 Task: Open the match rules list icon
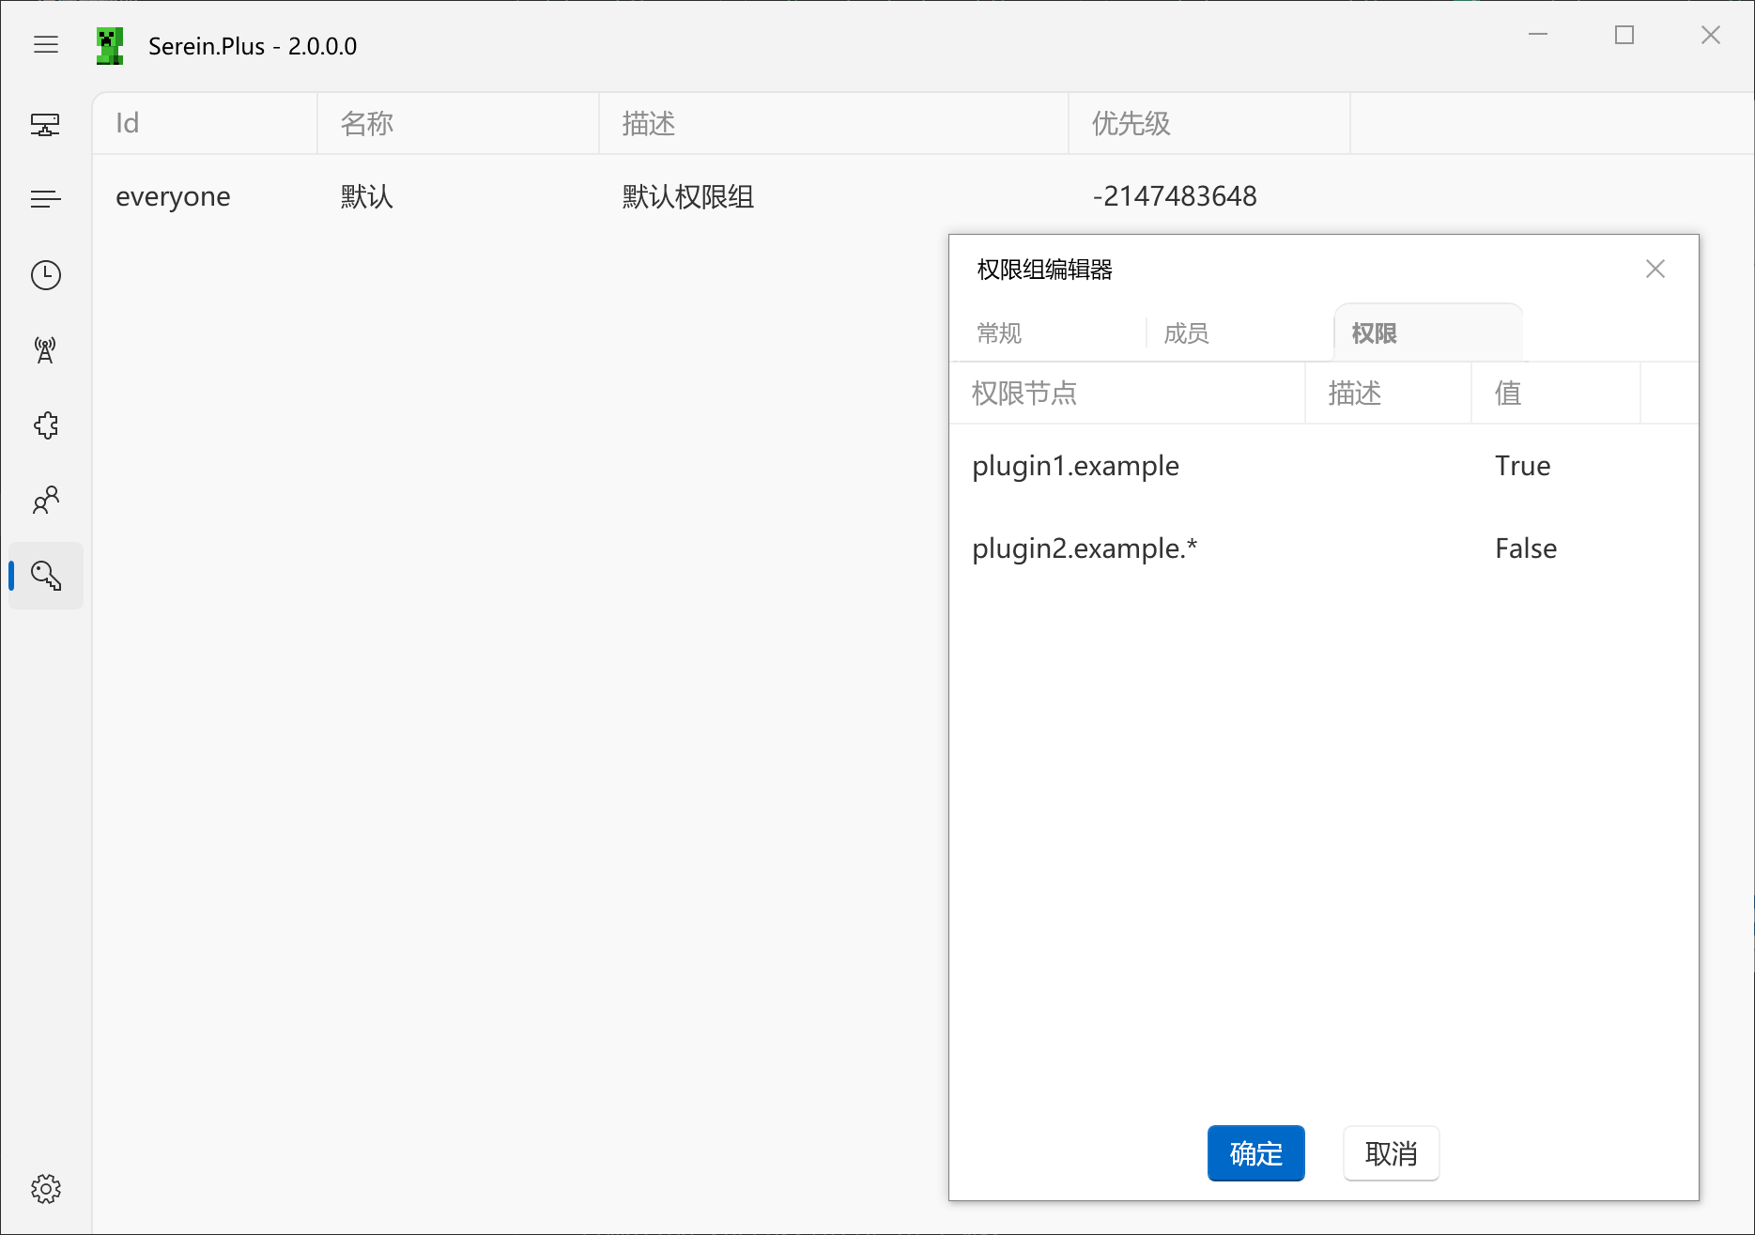(x=46, y=199)
